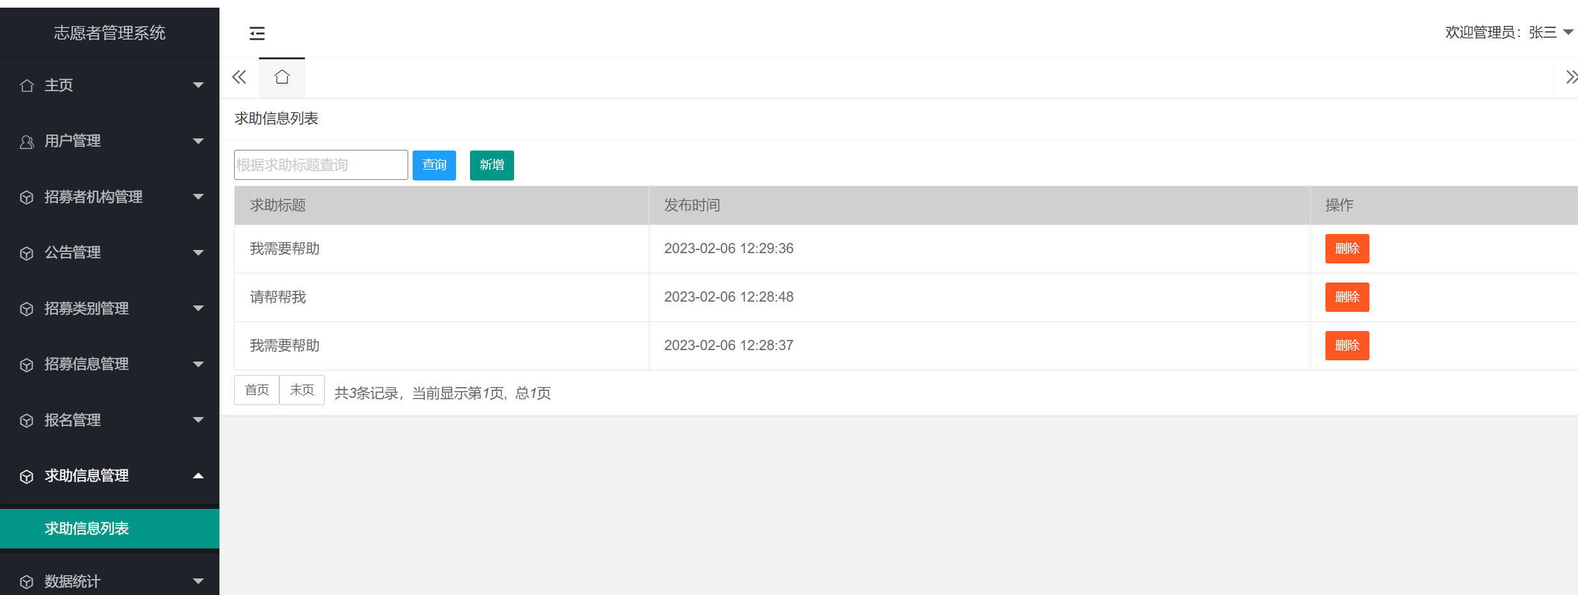Screen dimensions: 1578x595
Task: Expand the 招募者机构管理 menu arrow
Action: (198, 197)
